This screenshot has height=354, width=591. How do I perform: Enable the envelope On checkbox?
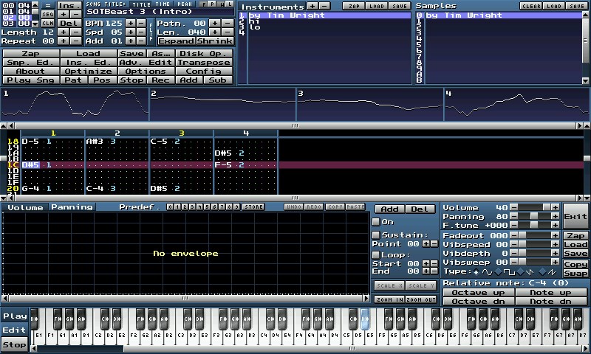[376, 222]
